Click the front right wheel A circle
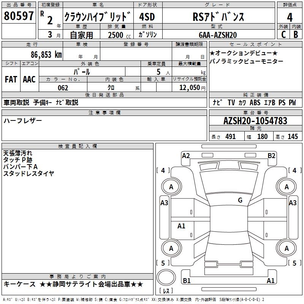This screenshot has width=304, height=304. (287, 187)
